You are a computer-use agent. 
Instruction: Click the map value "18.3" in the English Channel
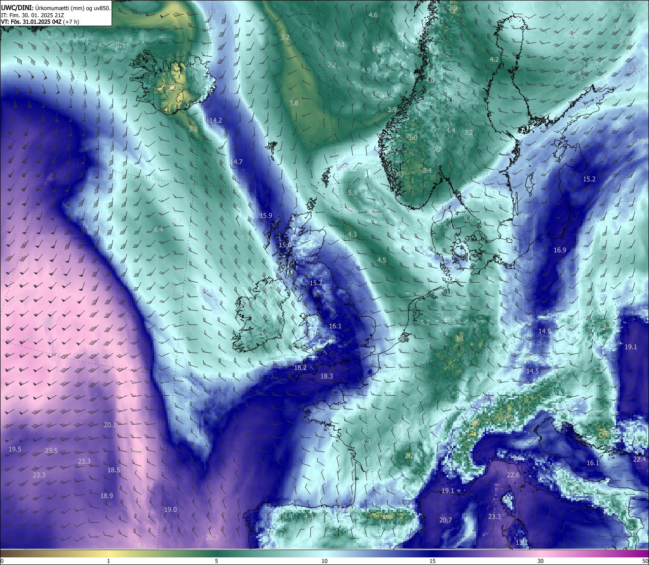(x=327, y=376)
